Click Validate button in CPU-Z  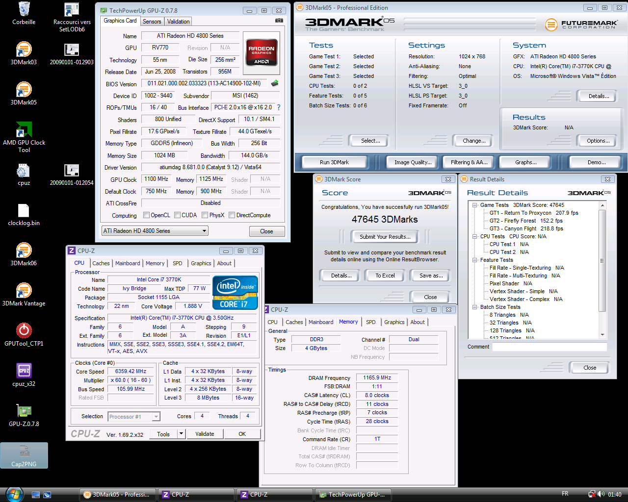coord(205,434)
